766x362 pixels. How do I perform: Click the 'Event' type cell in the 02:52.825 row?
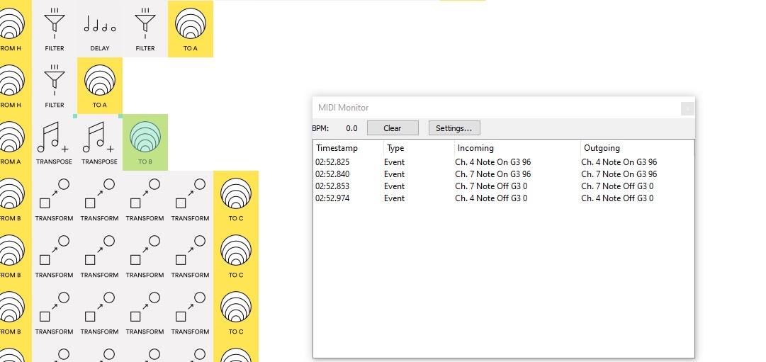click(x=394, y=162)
